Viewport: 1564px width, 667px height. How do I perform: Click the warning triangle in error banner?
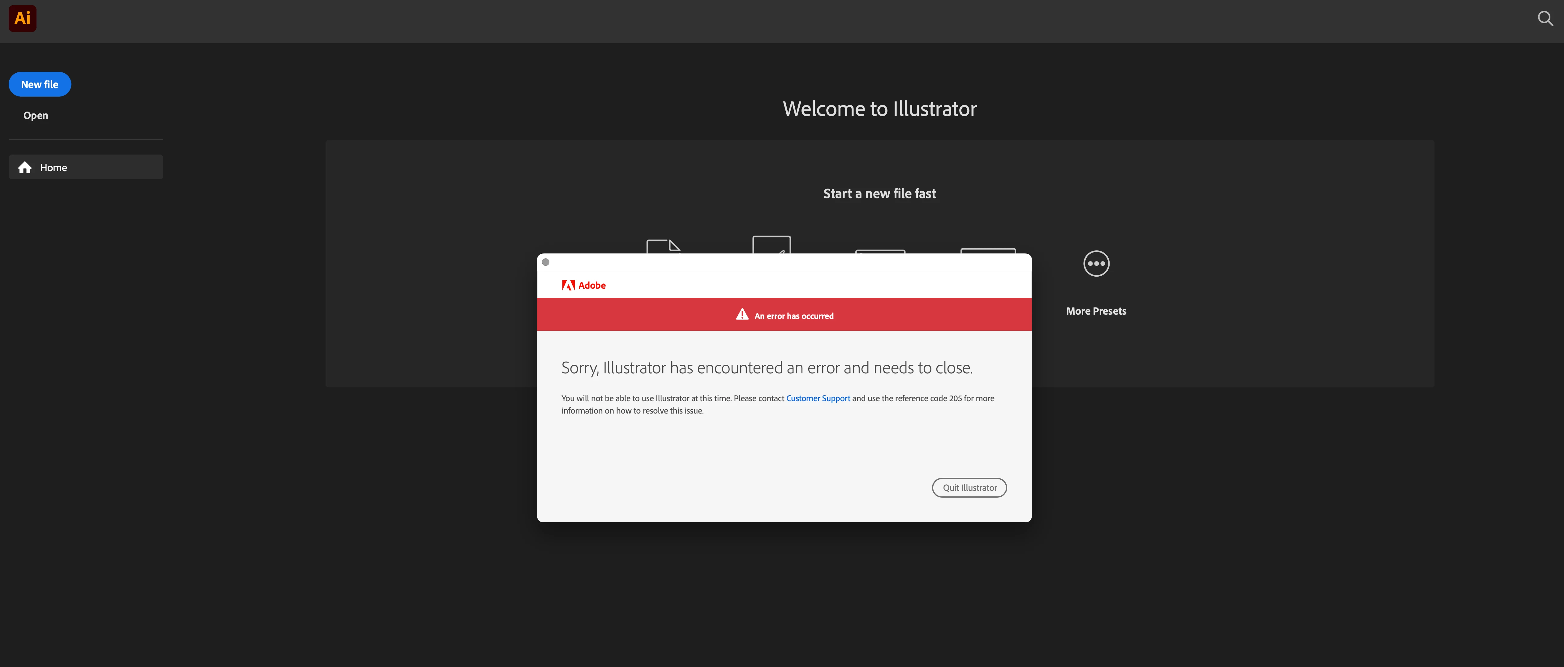click(742, 314)
